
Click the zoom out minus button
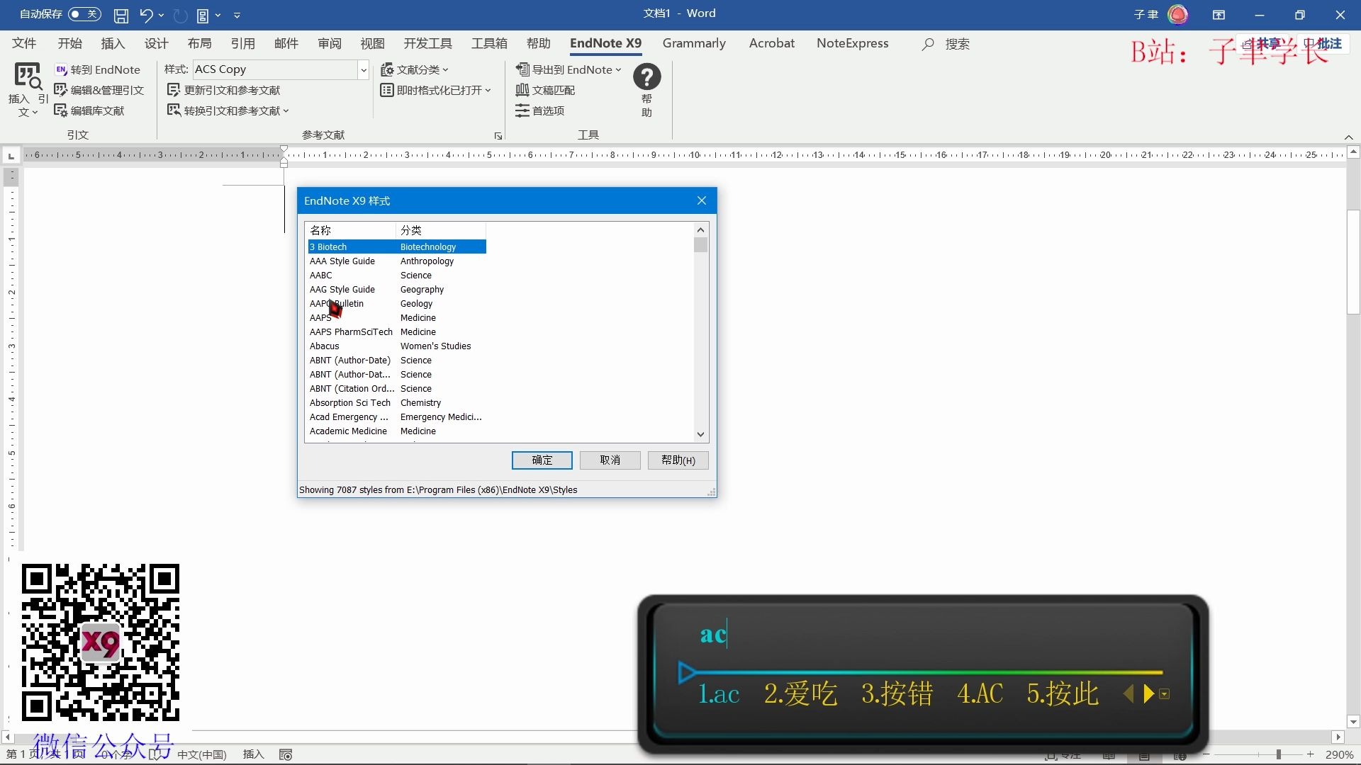tap(1206, 754)
